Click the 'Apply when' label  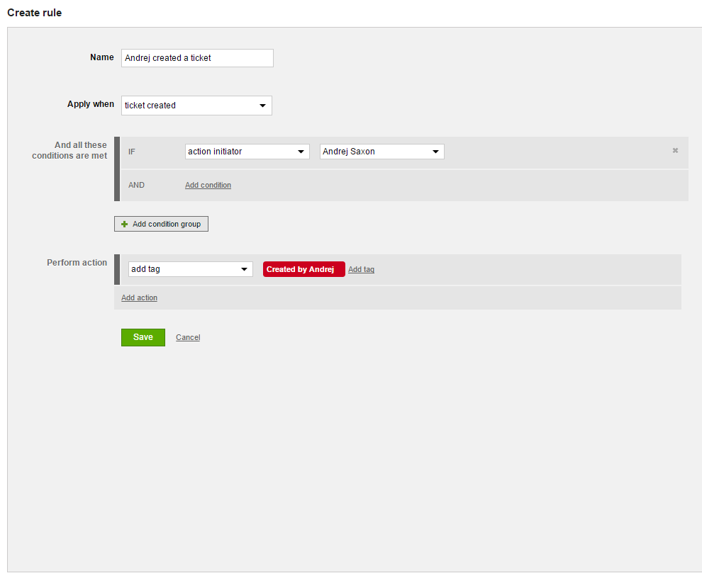[90, 104]
